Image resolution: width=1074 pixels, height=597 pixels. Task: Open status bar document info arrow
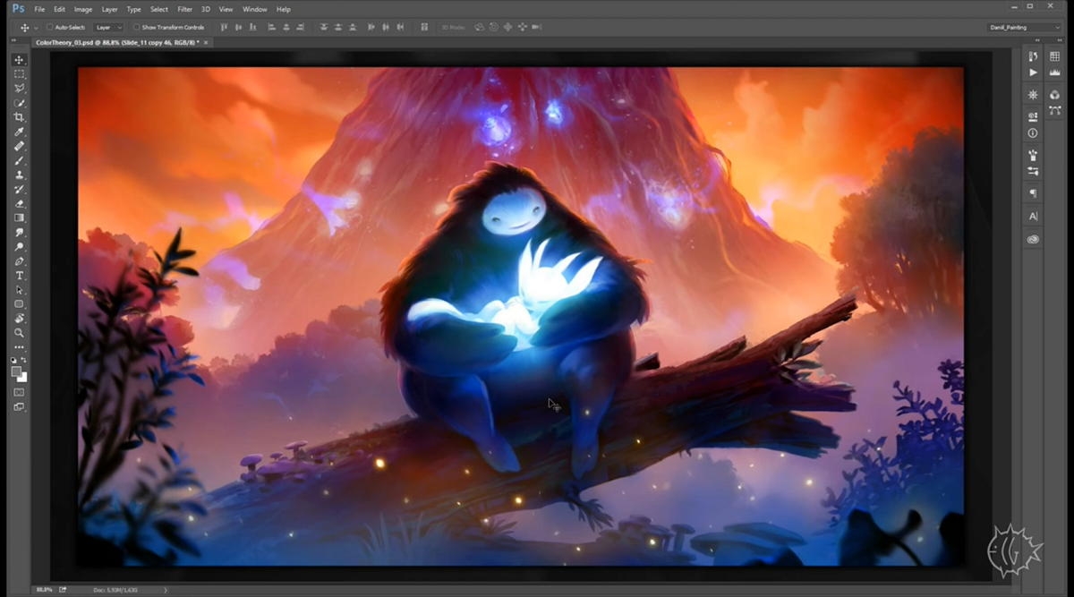pyautogui.click(x=166, y=590)
